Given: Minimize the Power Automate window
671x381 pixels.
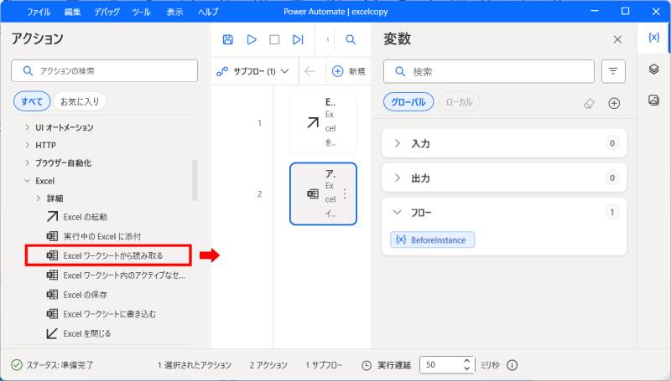Looking at the screenshot, I should [595, 11].
